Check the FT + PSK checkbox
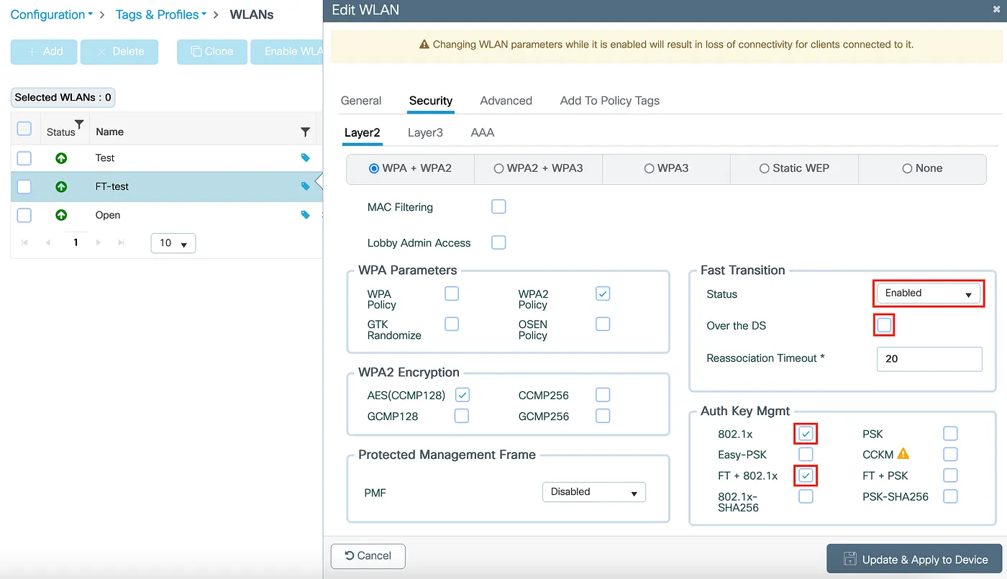 point(950,475)
